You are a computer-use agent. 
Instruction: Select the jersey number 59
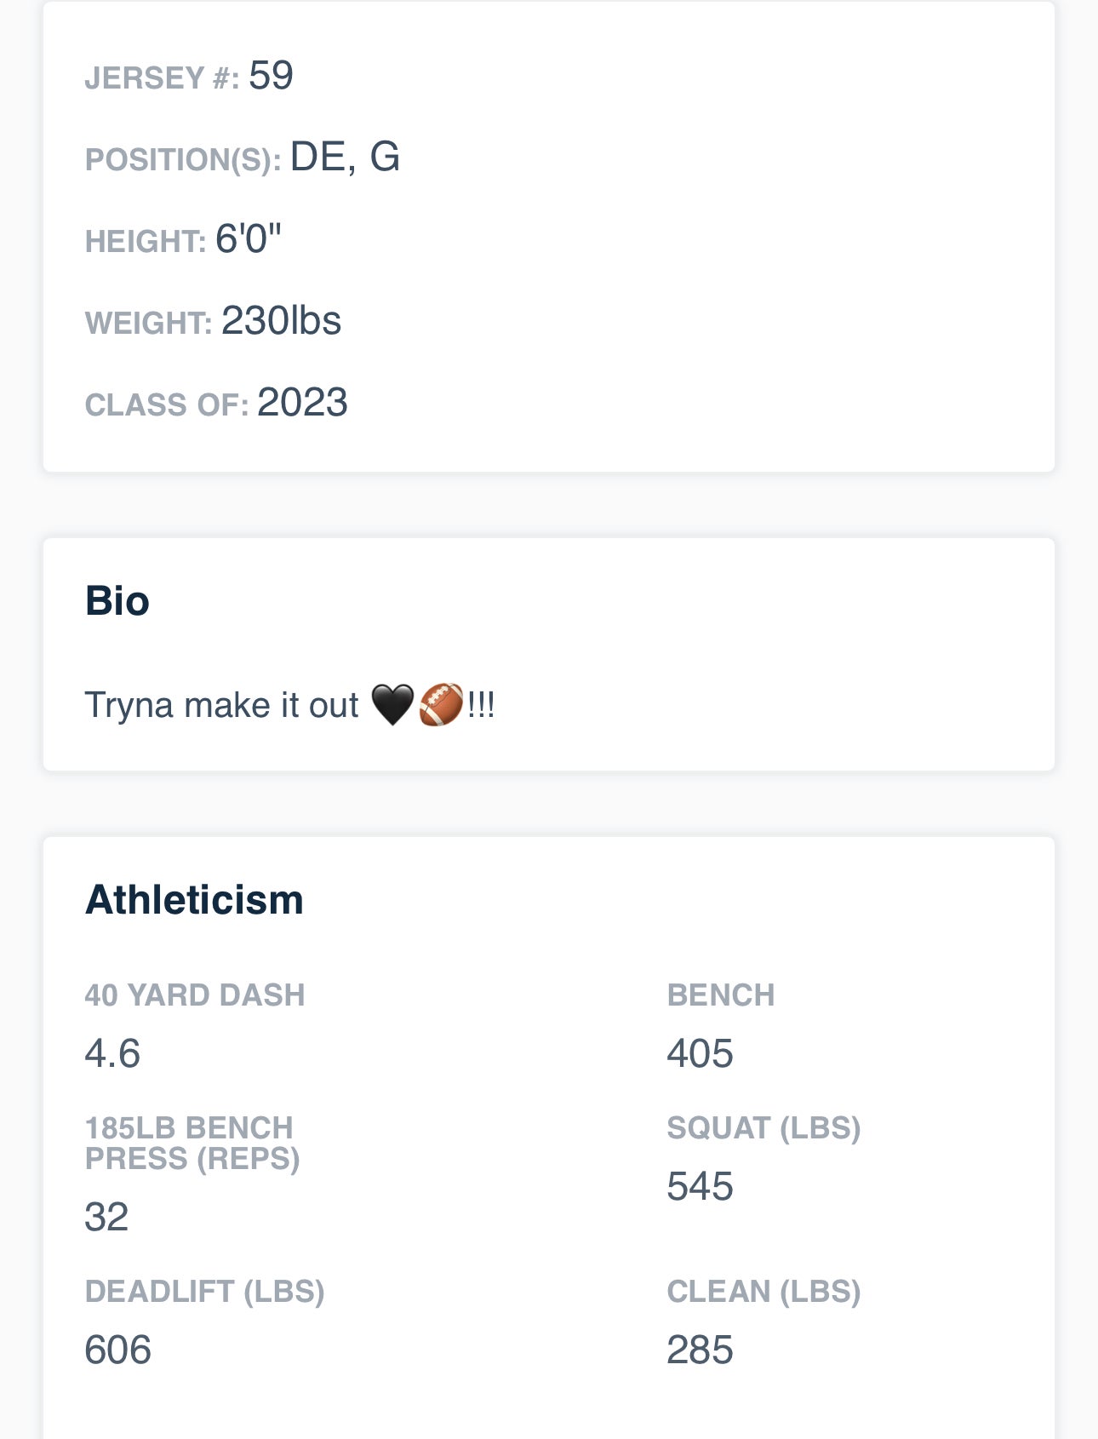[271, 76]
